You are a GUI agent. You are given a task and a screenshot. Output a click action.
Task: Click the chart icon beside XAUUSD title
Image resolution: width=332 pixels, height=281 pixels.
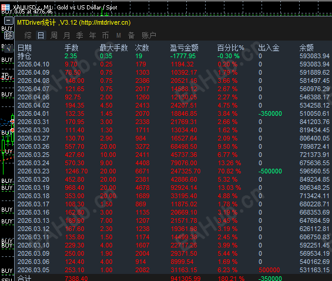pos(5,8)
